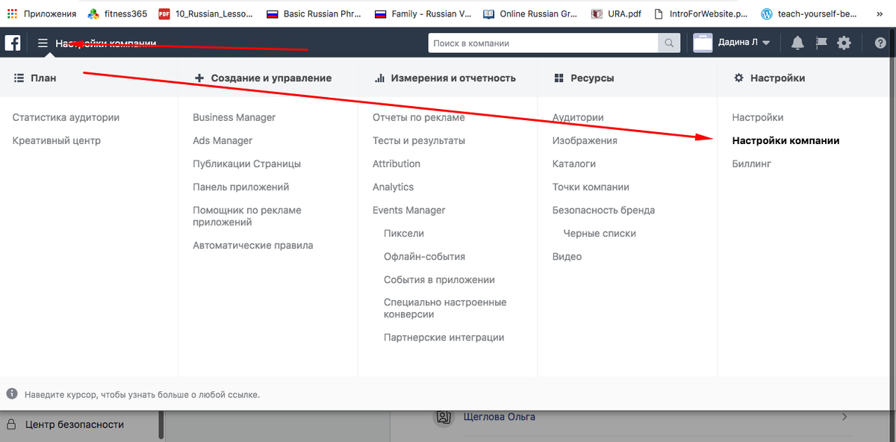
Task: Click the sidebar vertical scrollbar
Action: tap(160, 425)
